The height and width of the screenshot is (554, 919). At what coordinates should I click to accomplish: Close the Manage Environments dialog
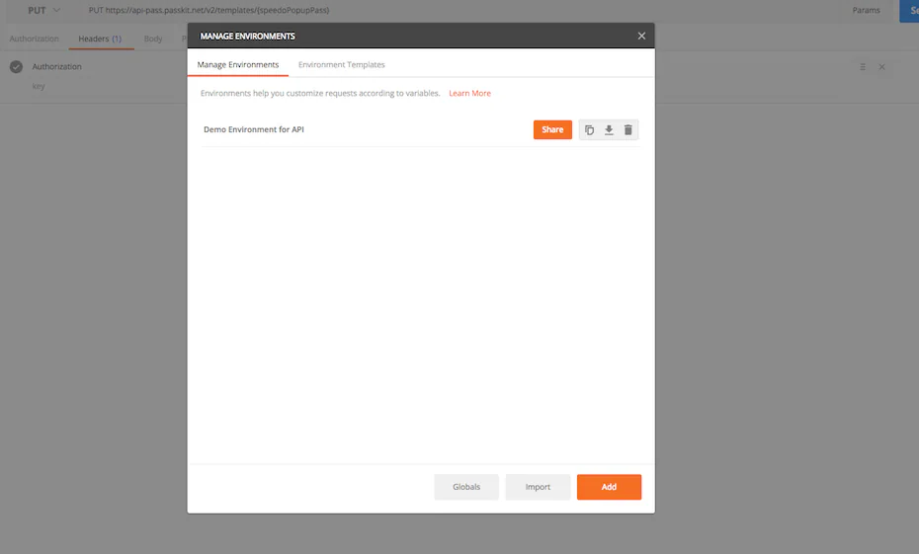tap(641, 36)
